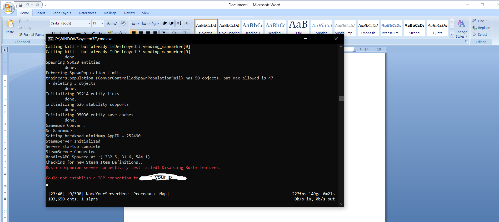Toggle the bullet list button

[x=134, y=23]
